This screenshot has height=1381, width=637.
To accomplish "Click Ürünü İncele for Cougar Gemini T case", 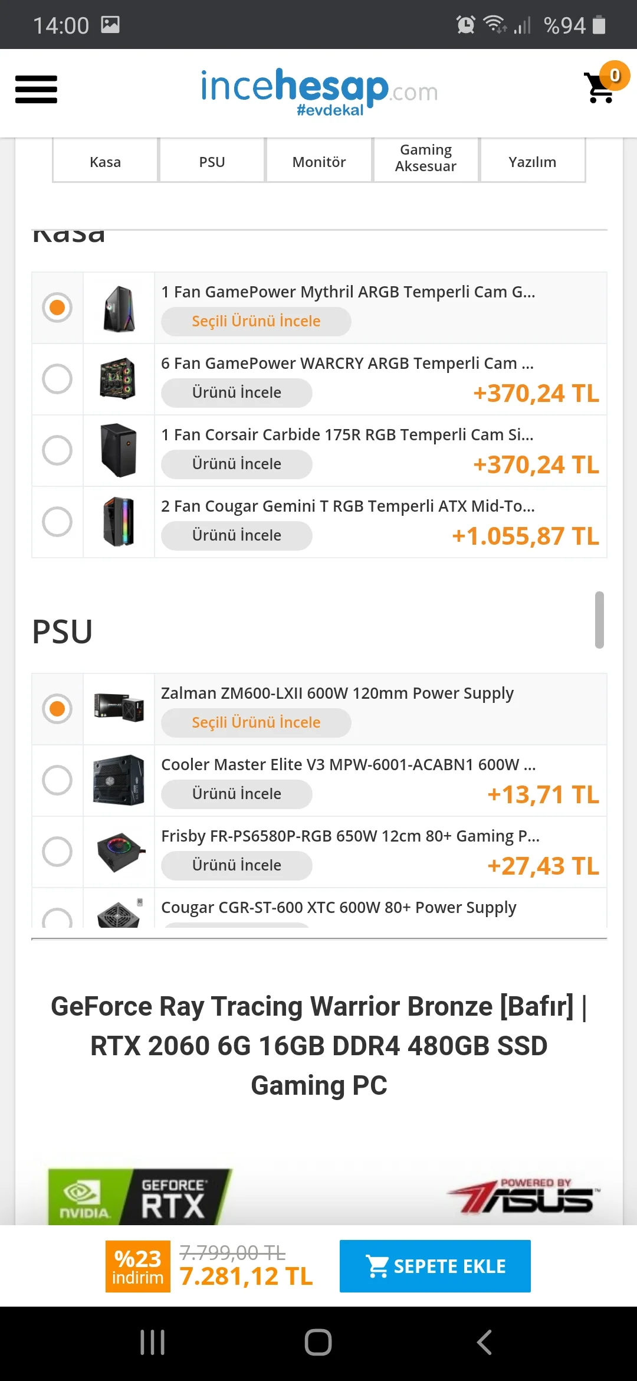I will click(237, 535).
